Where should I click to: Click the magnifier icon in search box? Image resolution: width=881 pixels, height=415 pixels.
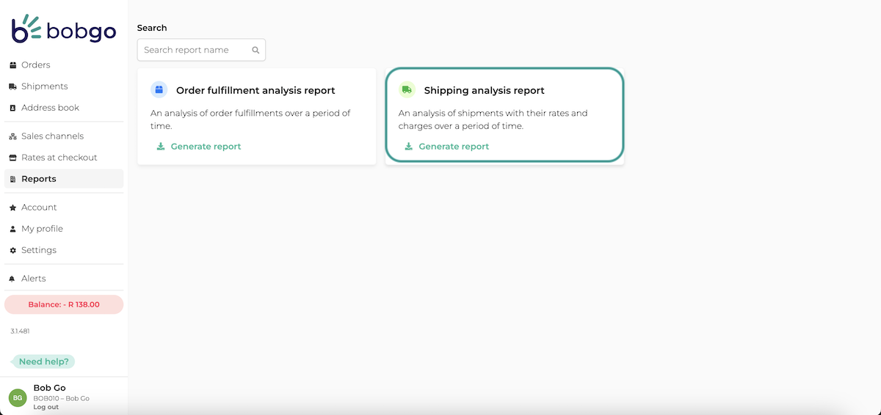[255, 51]
